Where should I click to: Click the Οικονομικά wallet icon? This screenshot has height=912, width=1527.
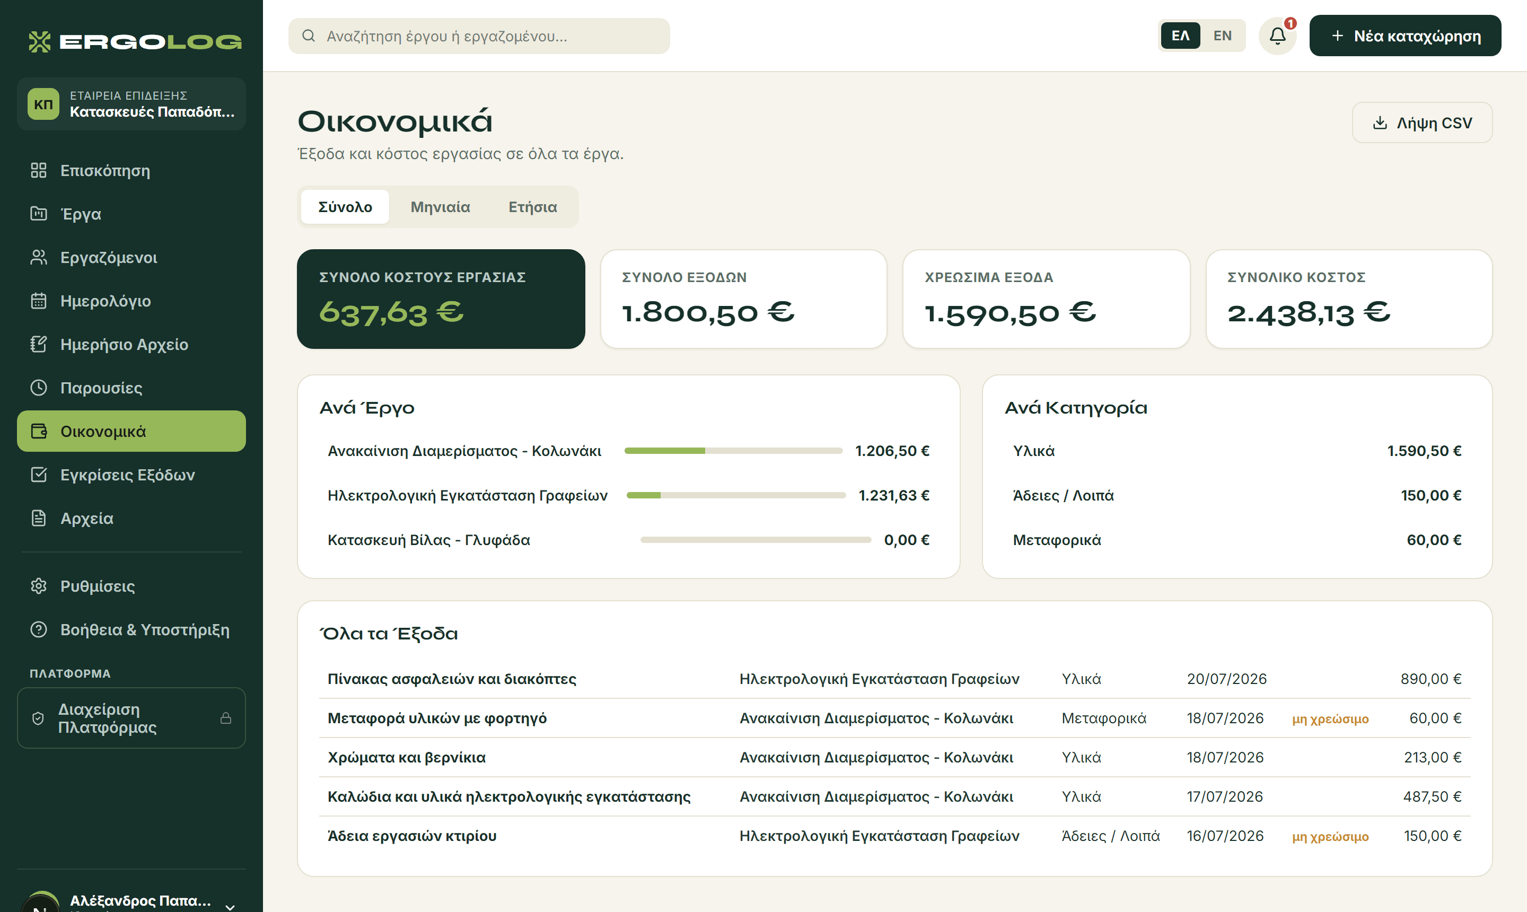coord(39,432)
